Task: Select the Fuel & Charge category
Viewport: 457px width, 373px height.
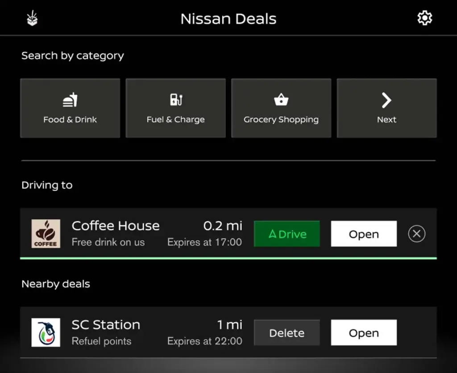Action: (175, 108)
